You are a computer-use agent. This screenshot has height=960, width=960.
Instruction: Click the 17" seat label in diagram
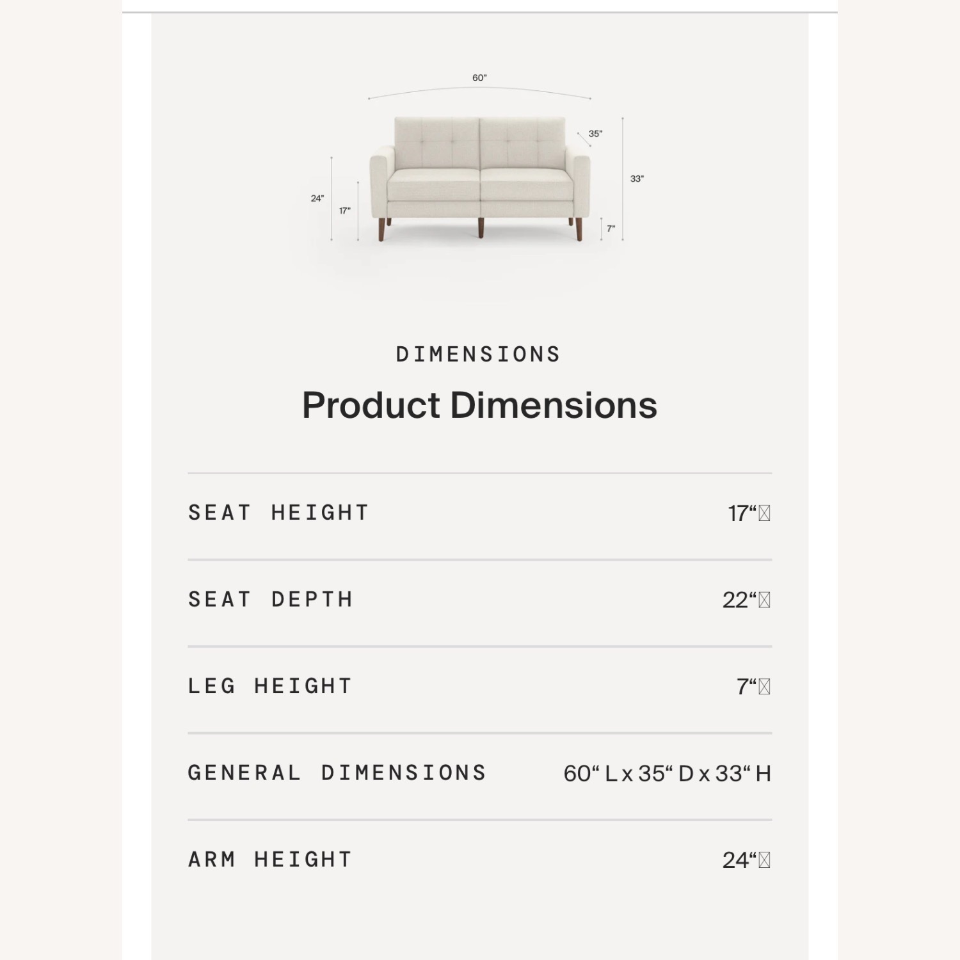tap(345, 211)
